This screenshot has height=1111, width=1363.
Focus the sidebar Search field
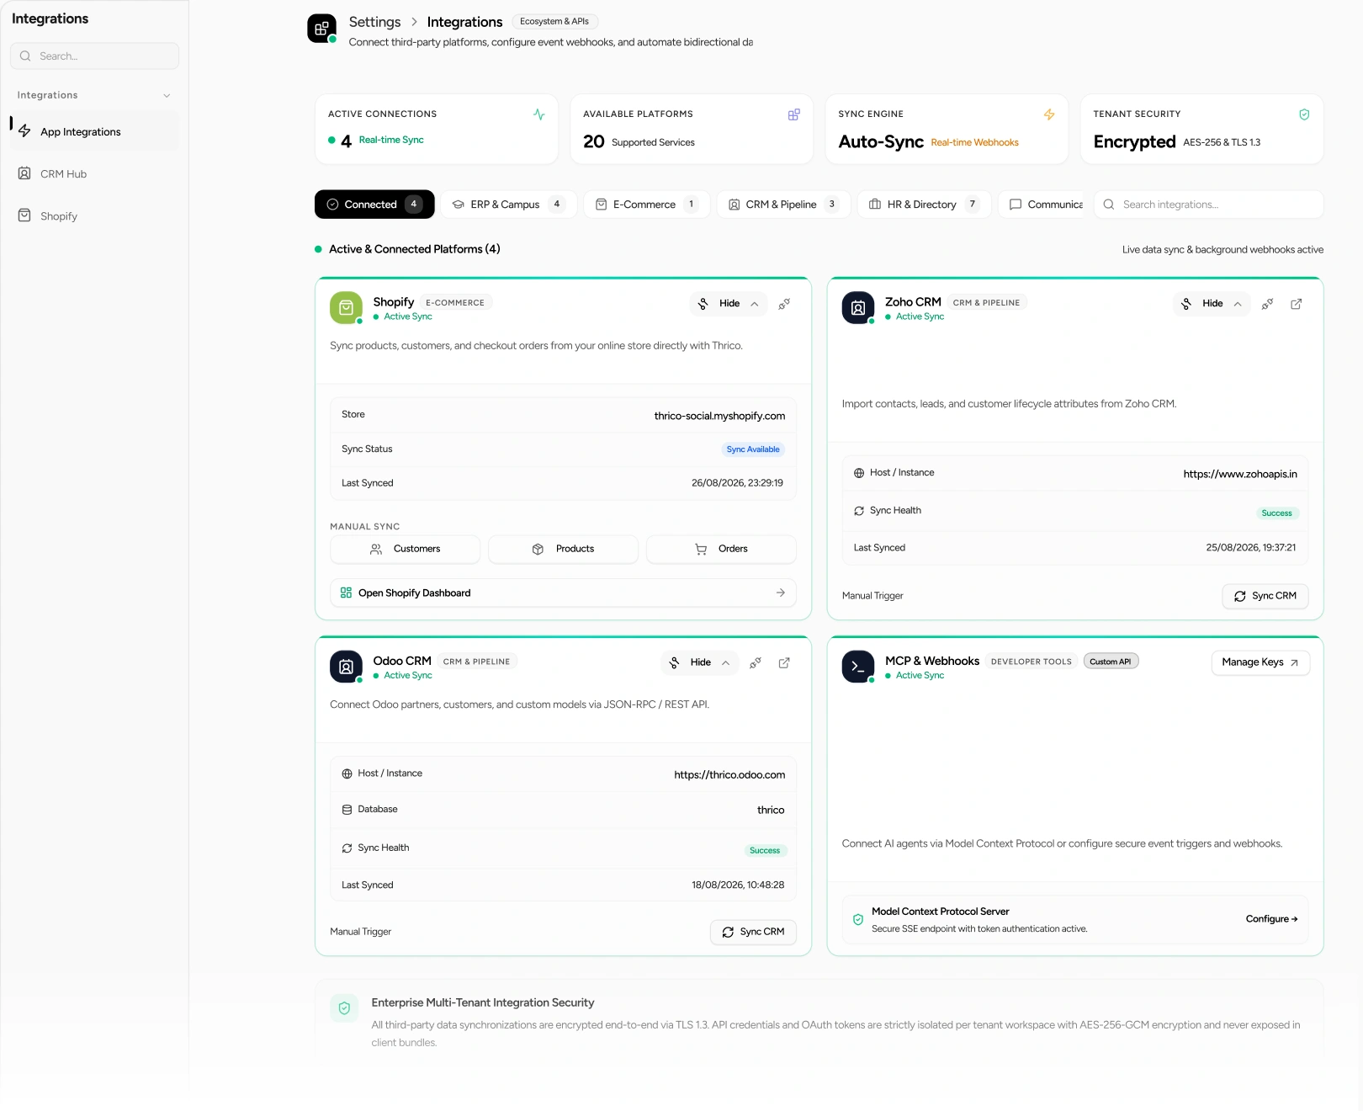click(94, 56)
